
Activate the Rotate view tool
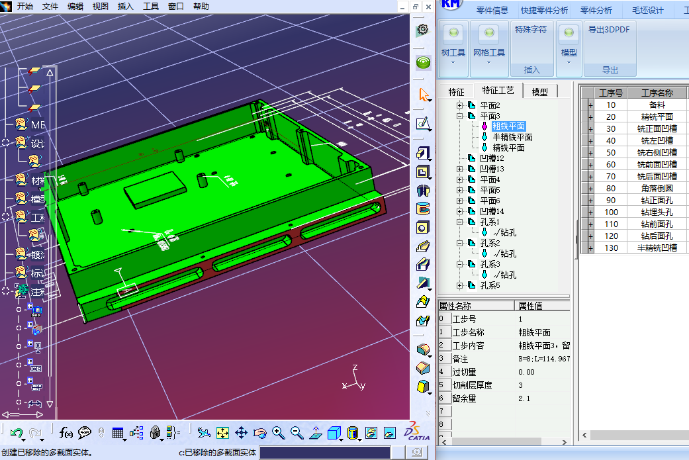point(259,433)
